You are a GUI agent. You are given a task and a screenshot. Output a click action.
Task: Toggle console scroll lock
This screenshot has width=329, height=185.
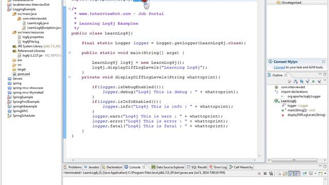coord(285,174)
